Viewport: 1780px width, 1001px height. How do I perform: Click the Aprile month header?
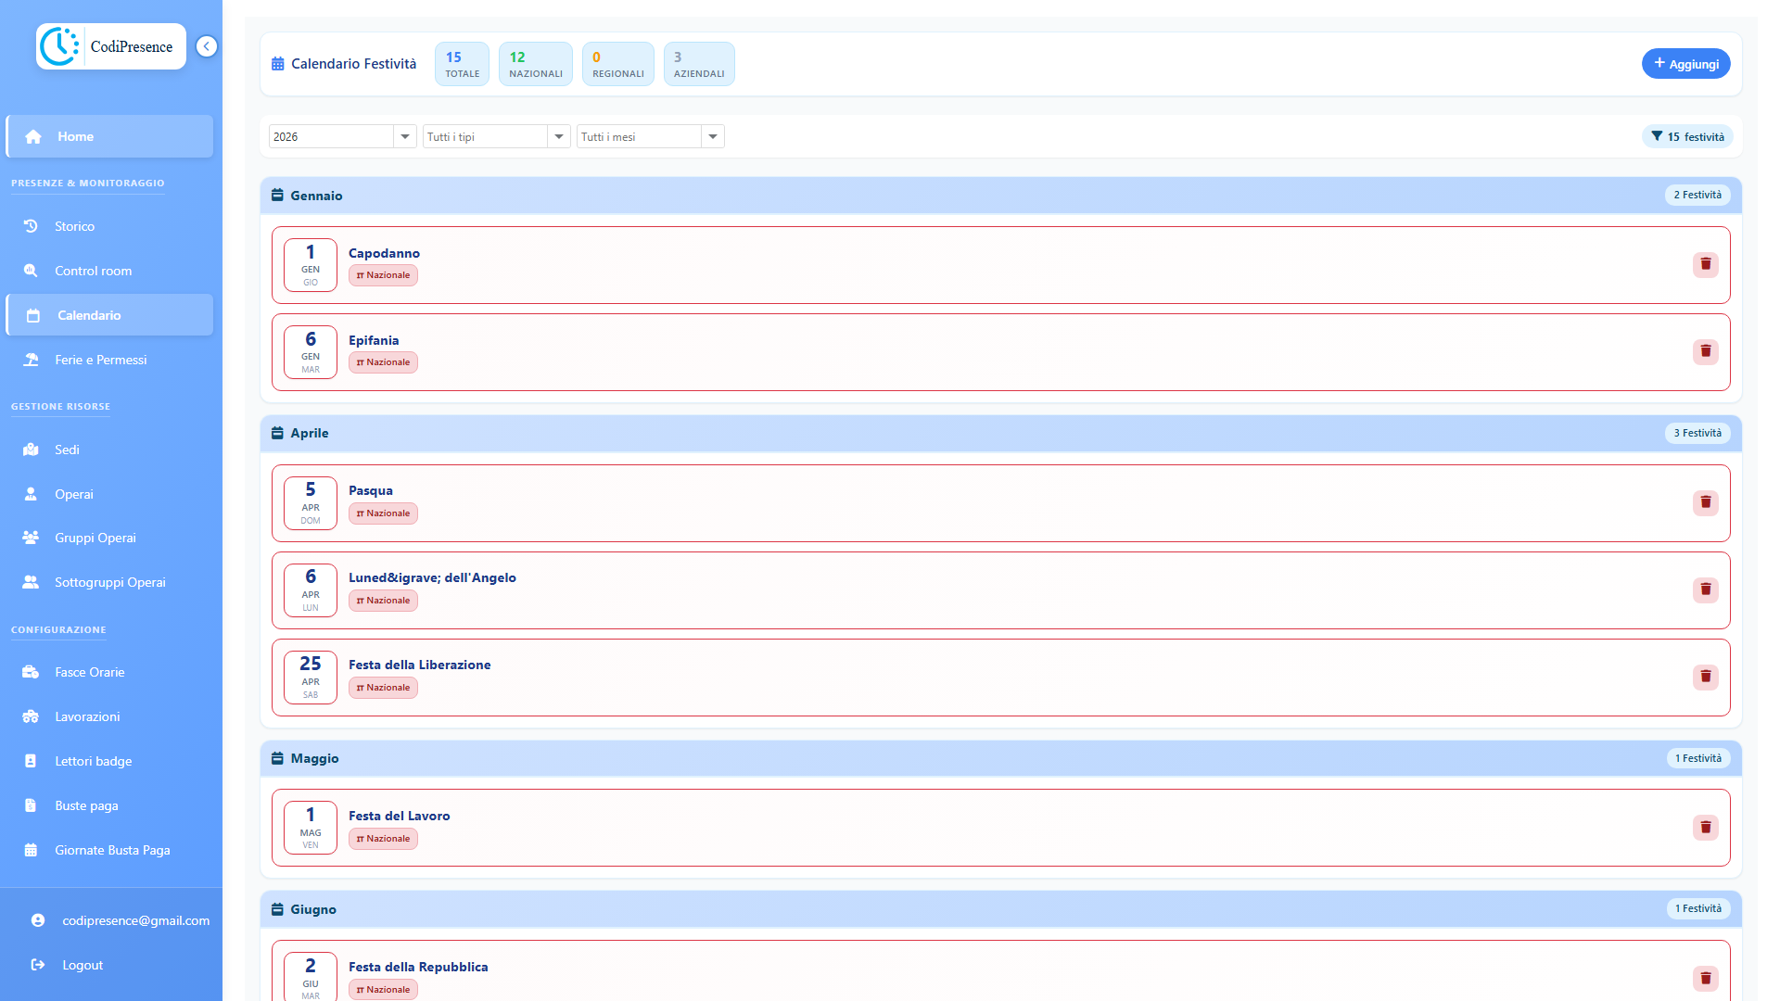tap(310, 433)
